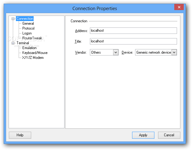
Task: Apply the connection properties
Action: pyautogui.click(x=143, y=135)
